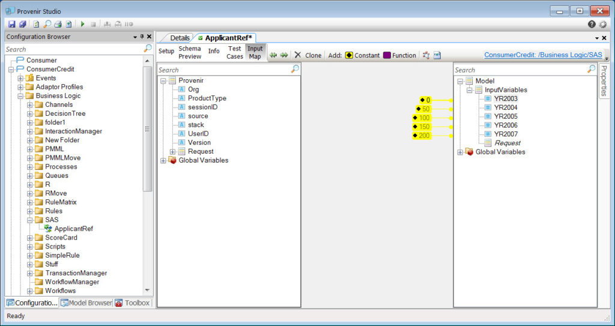This screenshot has height=326, width=615.
Task: Pin the Configuration Browser panel
Action: click(142, 37)
